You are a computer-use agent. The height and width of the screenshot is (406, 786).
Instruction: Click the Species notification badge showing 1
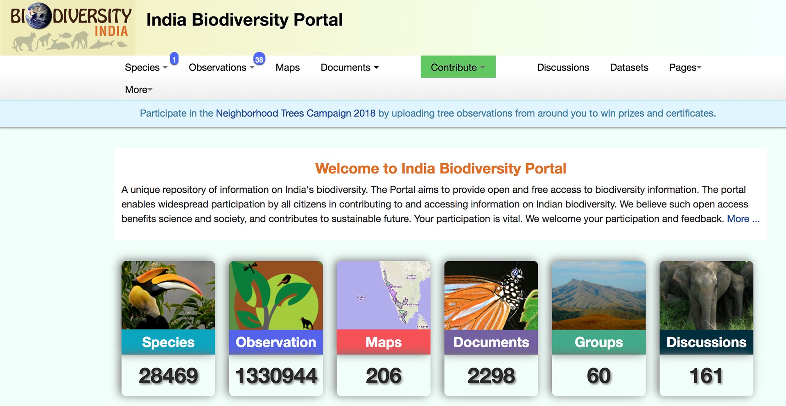click(x=174, y=59)
